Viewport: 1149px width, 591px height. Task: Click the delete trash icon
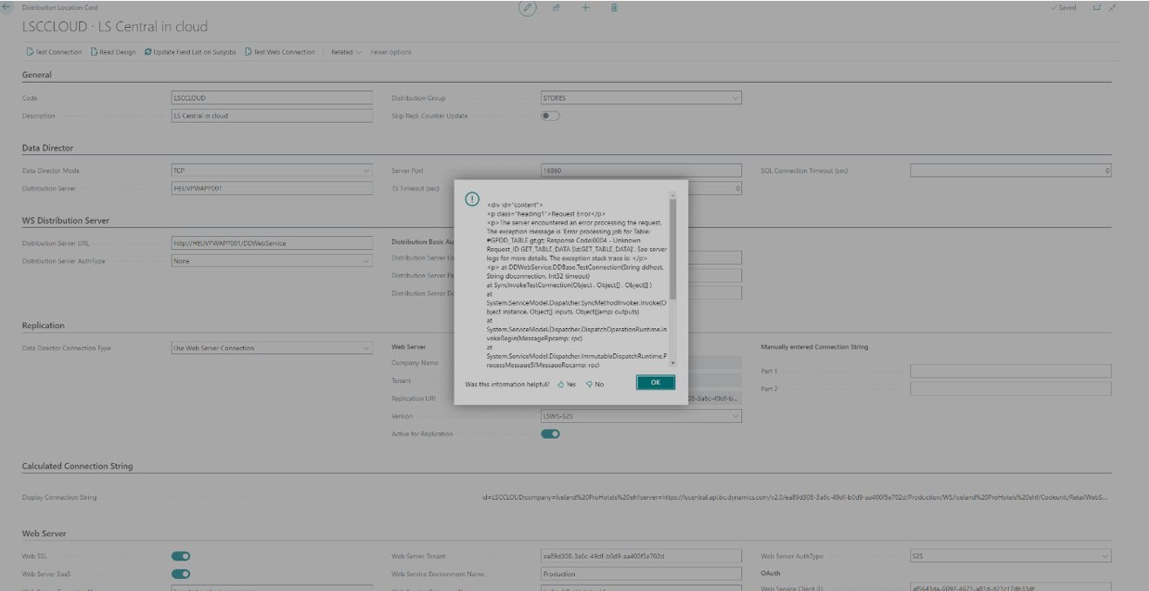[614, 8]
